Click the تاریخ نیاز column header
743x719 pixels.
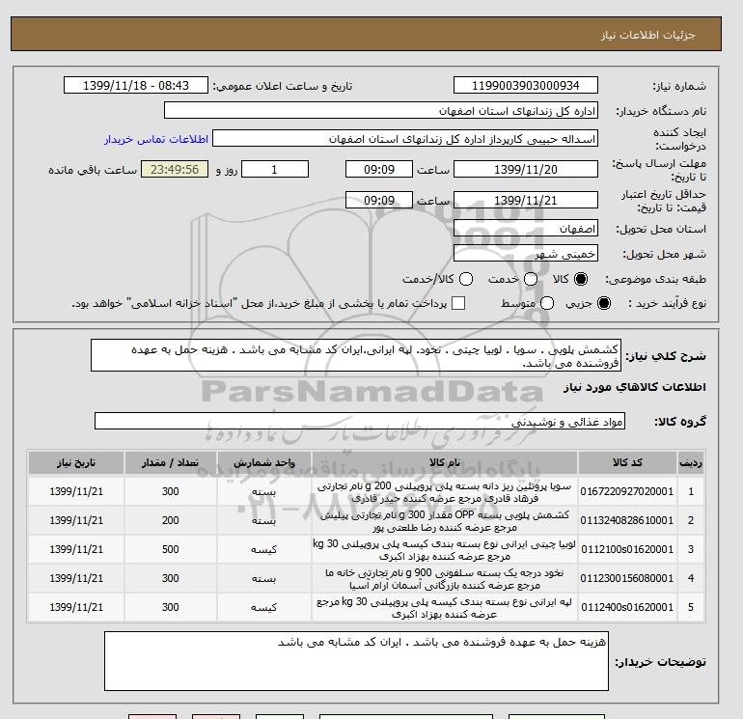pos(76,462)
